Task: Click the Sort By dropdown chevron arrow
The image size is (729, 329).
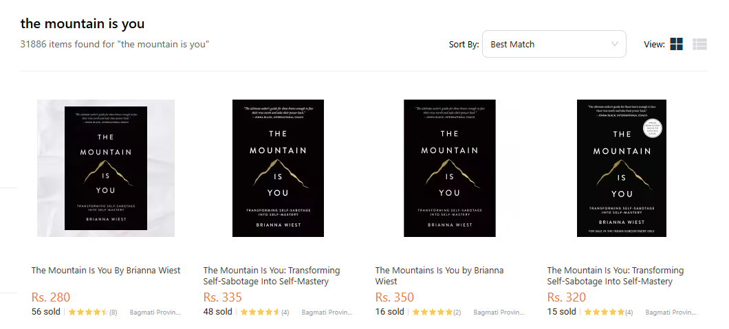Action: [615, 44]
